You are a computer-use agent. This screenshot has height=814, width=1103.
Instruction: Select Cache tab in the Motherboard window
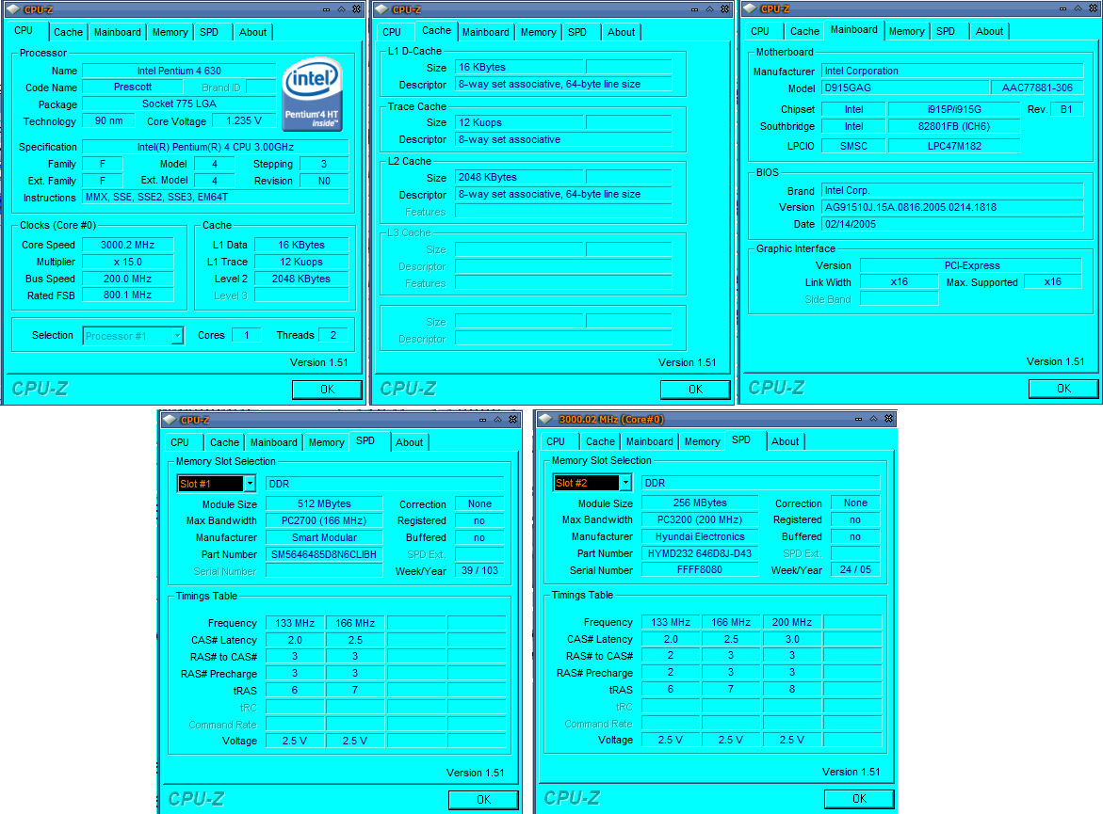[x=804, y=32]
